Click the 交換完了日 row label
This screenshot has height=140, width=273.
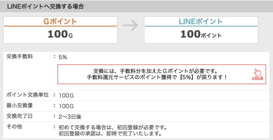[20, 116]
